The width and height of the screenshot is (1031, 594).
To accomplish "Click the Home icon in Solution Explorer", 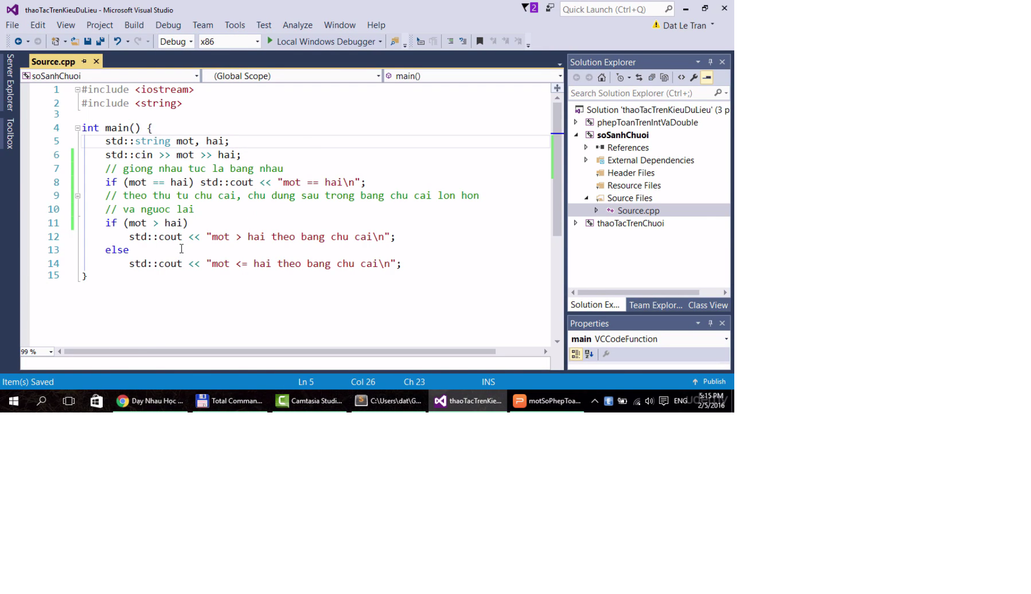I will (602, 77).
